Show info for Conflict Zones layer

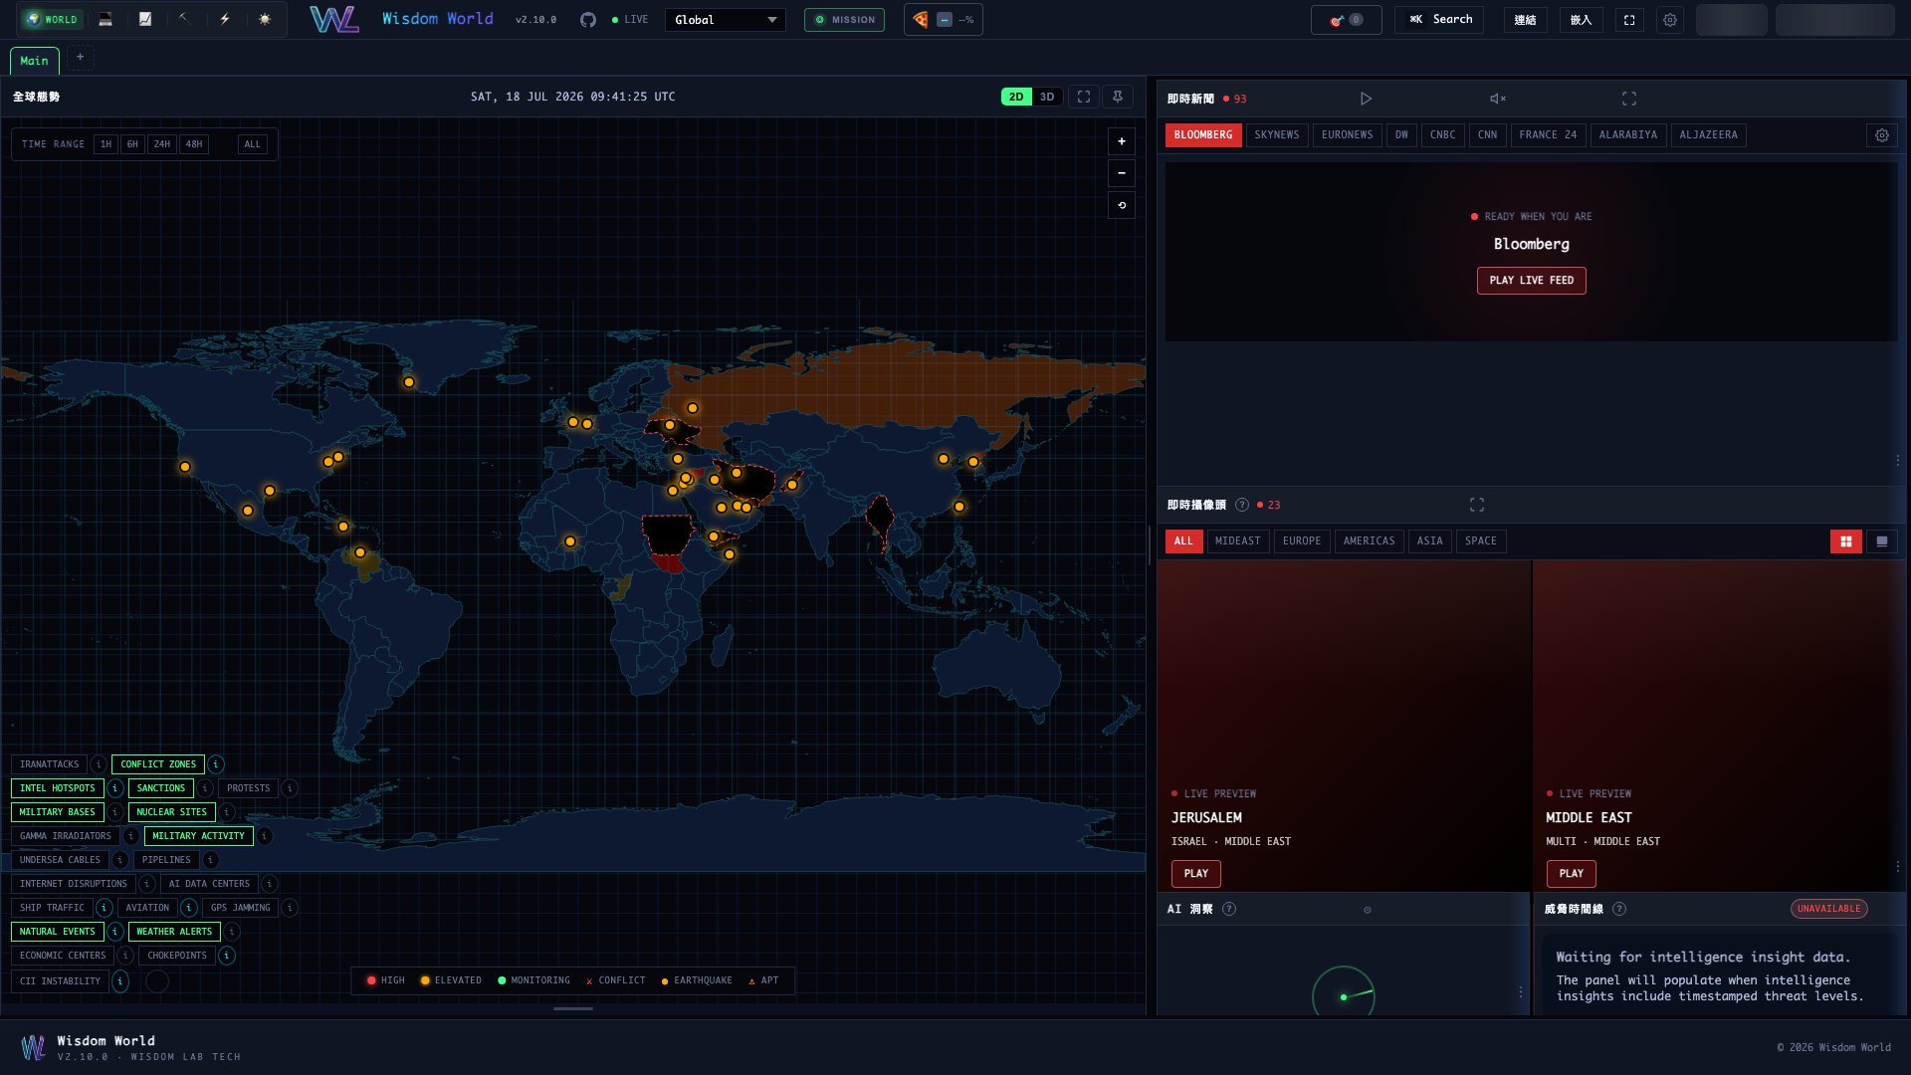[x=216, y=764]
